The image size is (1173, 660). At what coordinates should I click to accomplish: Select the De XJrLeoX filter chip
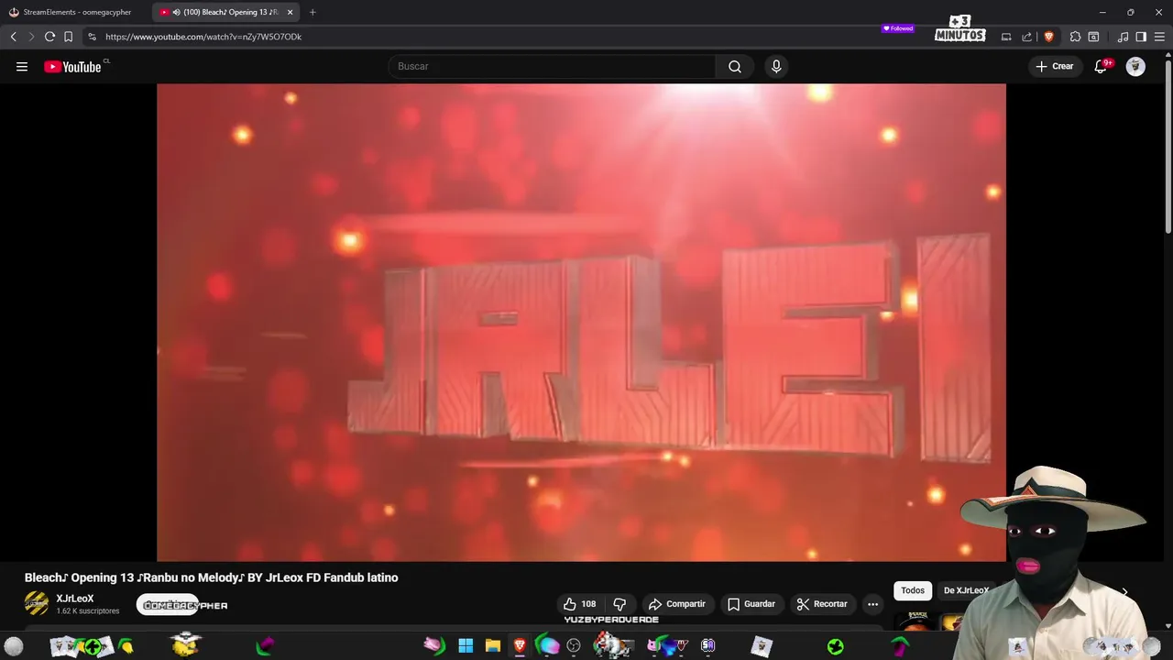pyautogui.click(x=966, y=590)
